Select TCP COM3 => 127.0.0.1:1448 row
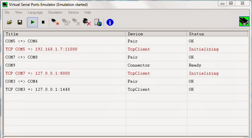This screenshot has height=138, width=252. click(126, 89)
